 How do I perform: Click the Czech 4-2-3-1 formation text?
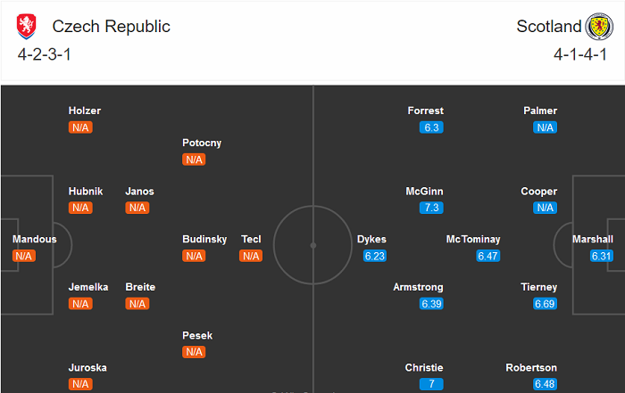tap(42, 54)
